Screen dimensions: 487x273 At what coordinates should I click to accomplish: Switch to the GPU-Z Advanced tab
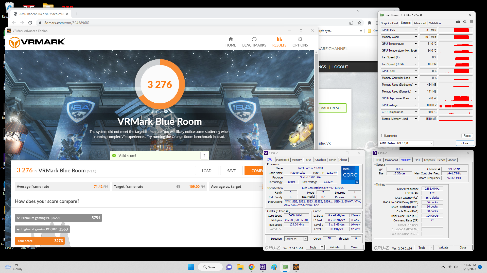(x=420, y=23)
